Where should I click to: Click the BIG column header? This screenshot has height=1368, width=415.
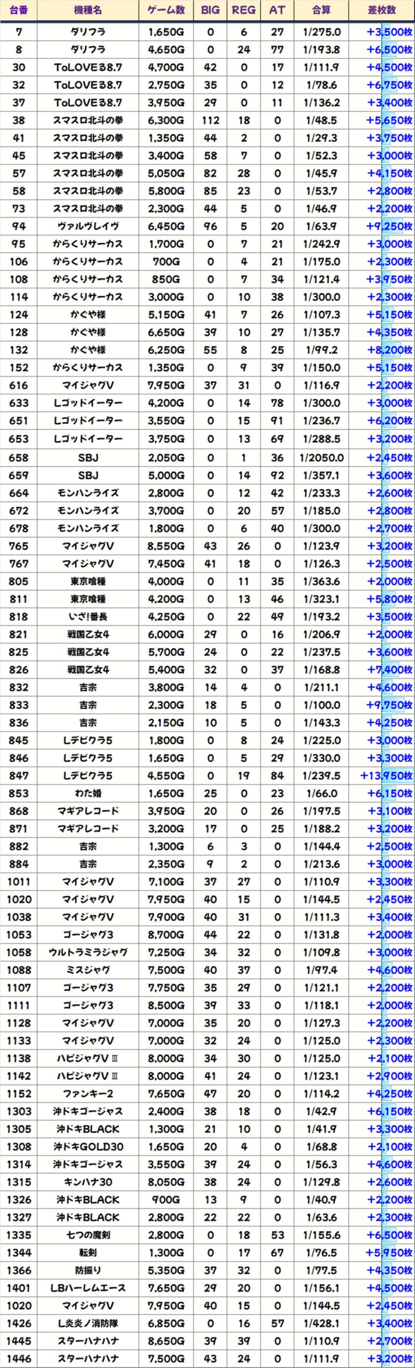(210, 10)
